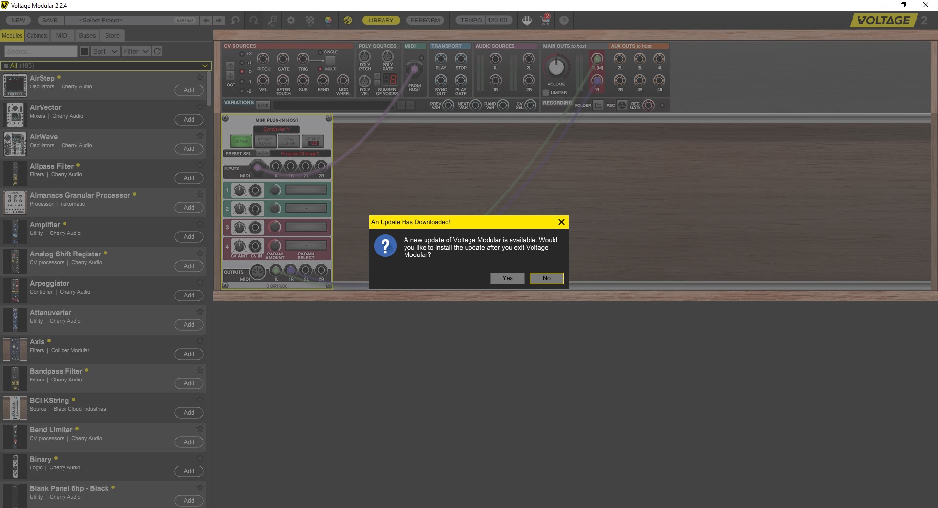
Task: Open the store shopping cart icon
Action: [x=545, y=20]
